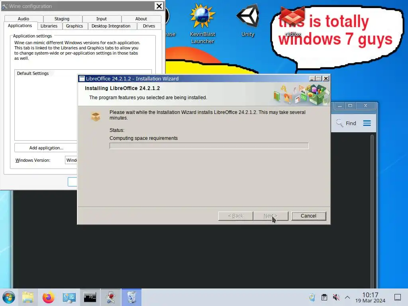Image resolution: width=408 pixels, height=306 pixels.
Task: Unmute the audio volume tray icon
Action: tap(336, 297)
